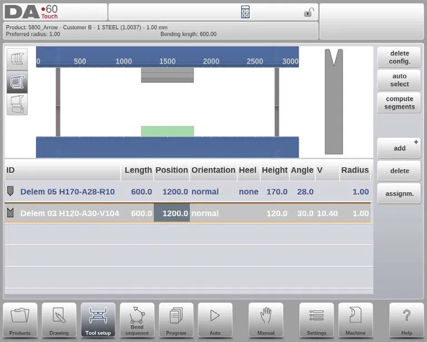Open the Program tab

[x=176, y=320]
